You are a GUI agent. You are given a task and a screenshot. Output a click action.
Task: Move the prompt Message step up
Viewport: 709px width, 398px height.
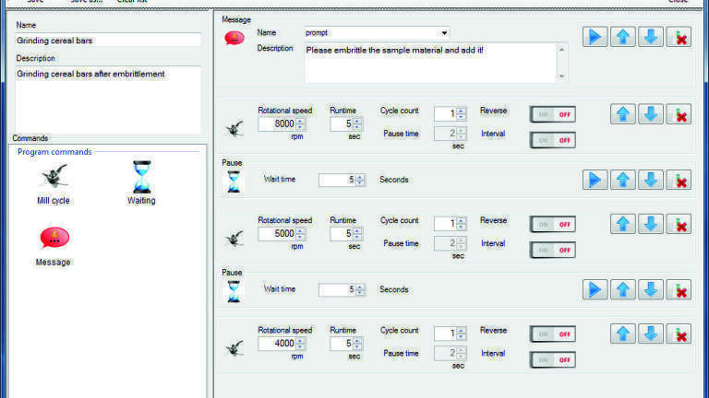[622, 37]
